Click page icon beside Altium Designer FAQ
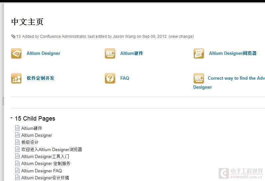Viewport: 265px width, 181px height. (17, 170)
